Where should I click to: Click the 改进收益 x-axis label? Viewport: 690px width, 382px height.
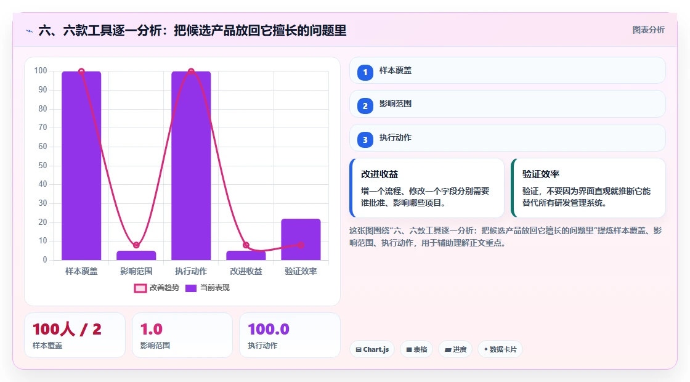[x=246, y=272]
